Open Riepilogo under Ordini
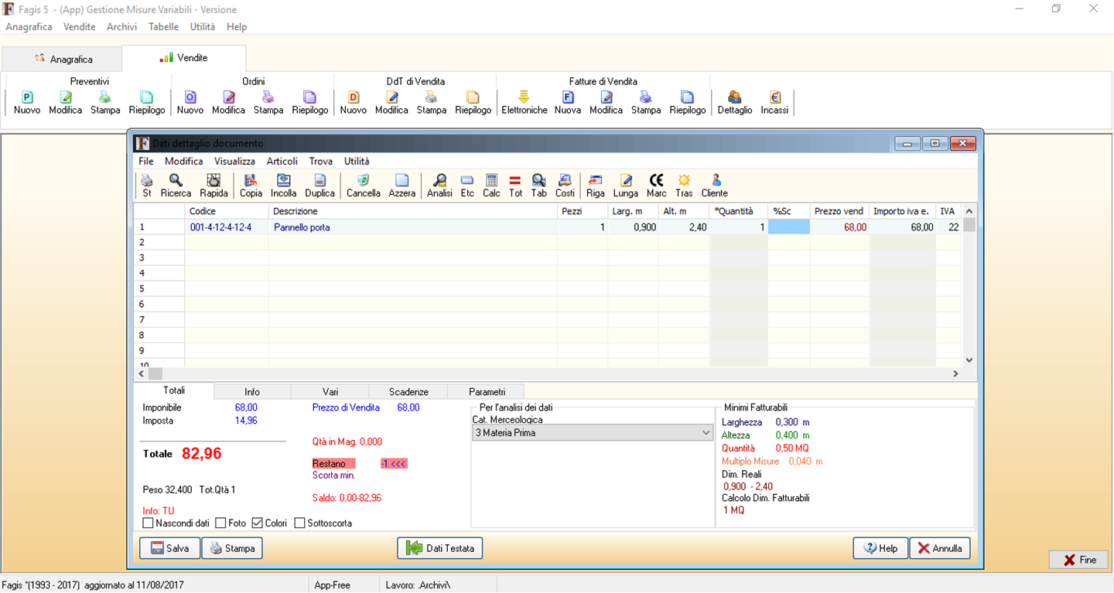 pyautogui.click(x=310, y=103)
